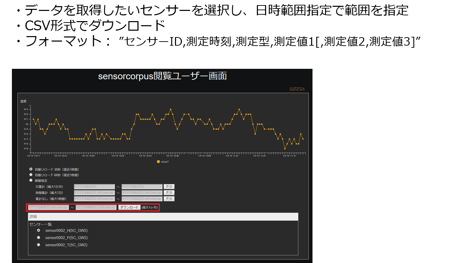Click the download end datetime field
The image size is (451, 263).
click(96, 207)
